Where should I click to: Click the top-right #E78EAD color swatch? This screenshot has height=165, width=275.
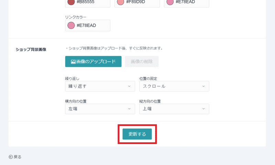(x=170, y=2)
